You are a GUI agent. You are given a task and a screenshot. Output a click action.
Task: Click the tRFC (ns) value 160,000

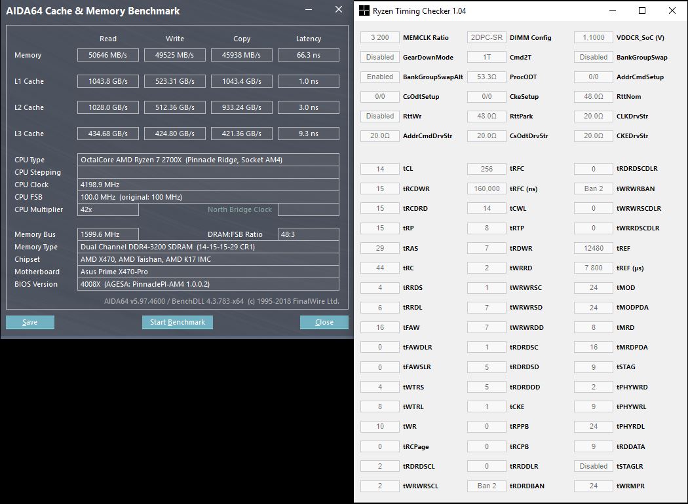[x=487, y=189]
